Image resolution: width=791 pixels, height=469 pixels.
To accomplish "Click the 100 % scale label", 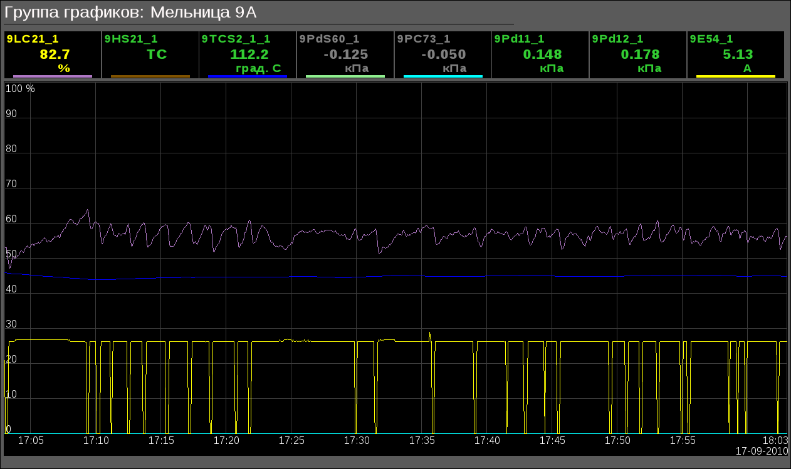I will (x=20, y=89).
